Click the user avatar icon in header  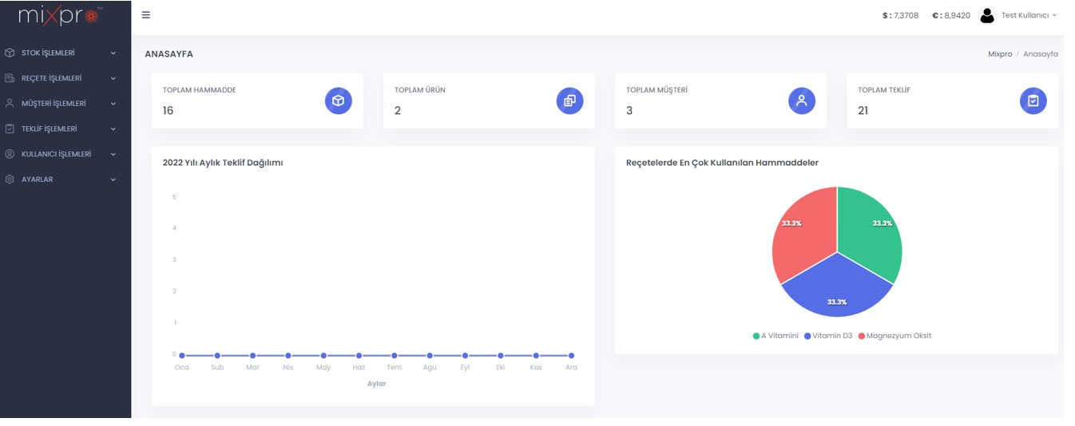[x=987, y=15]
